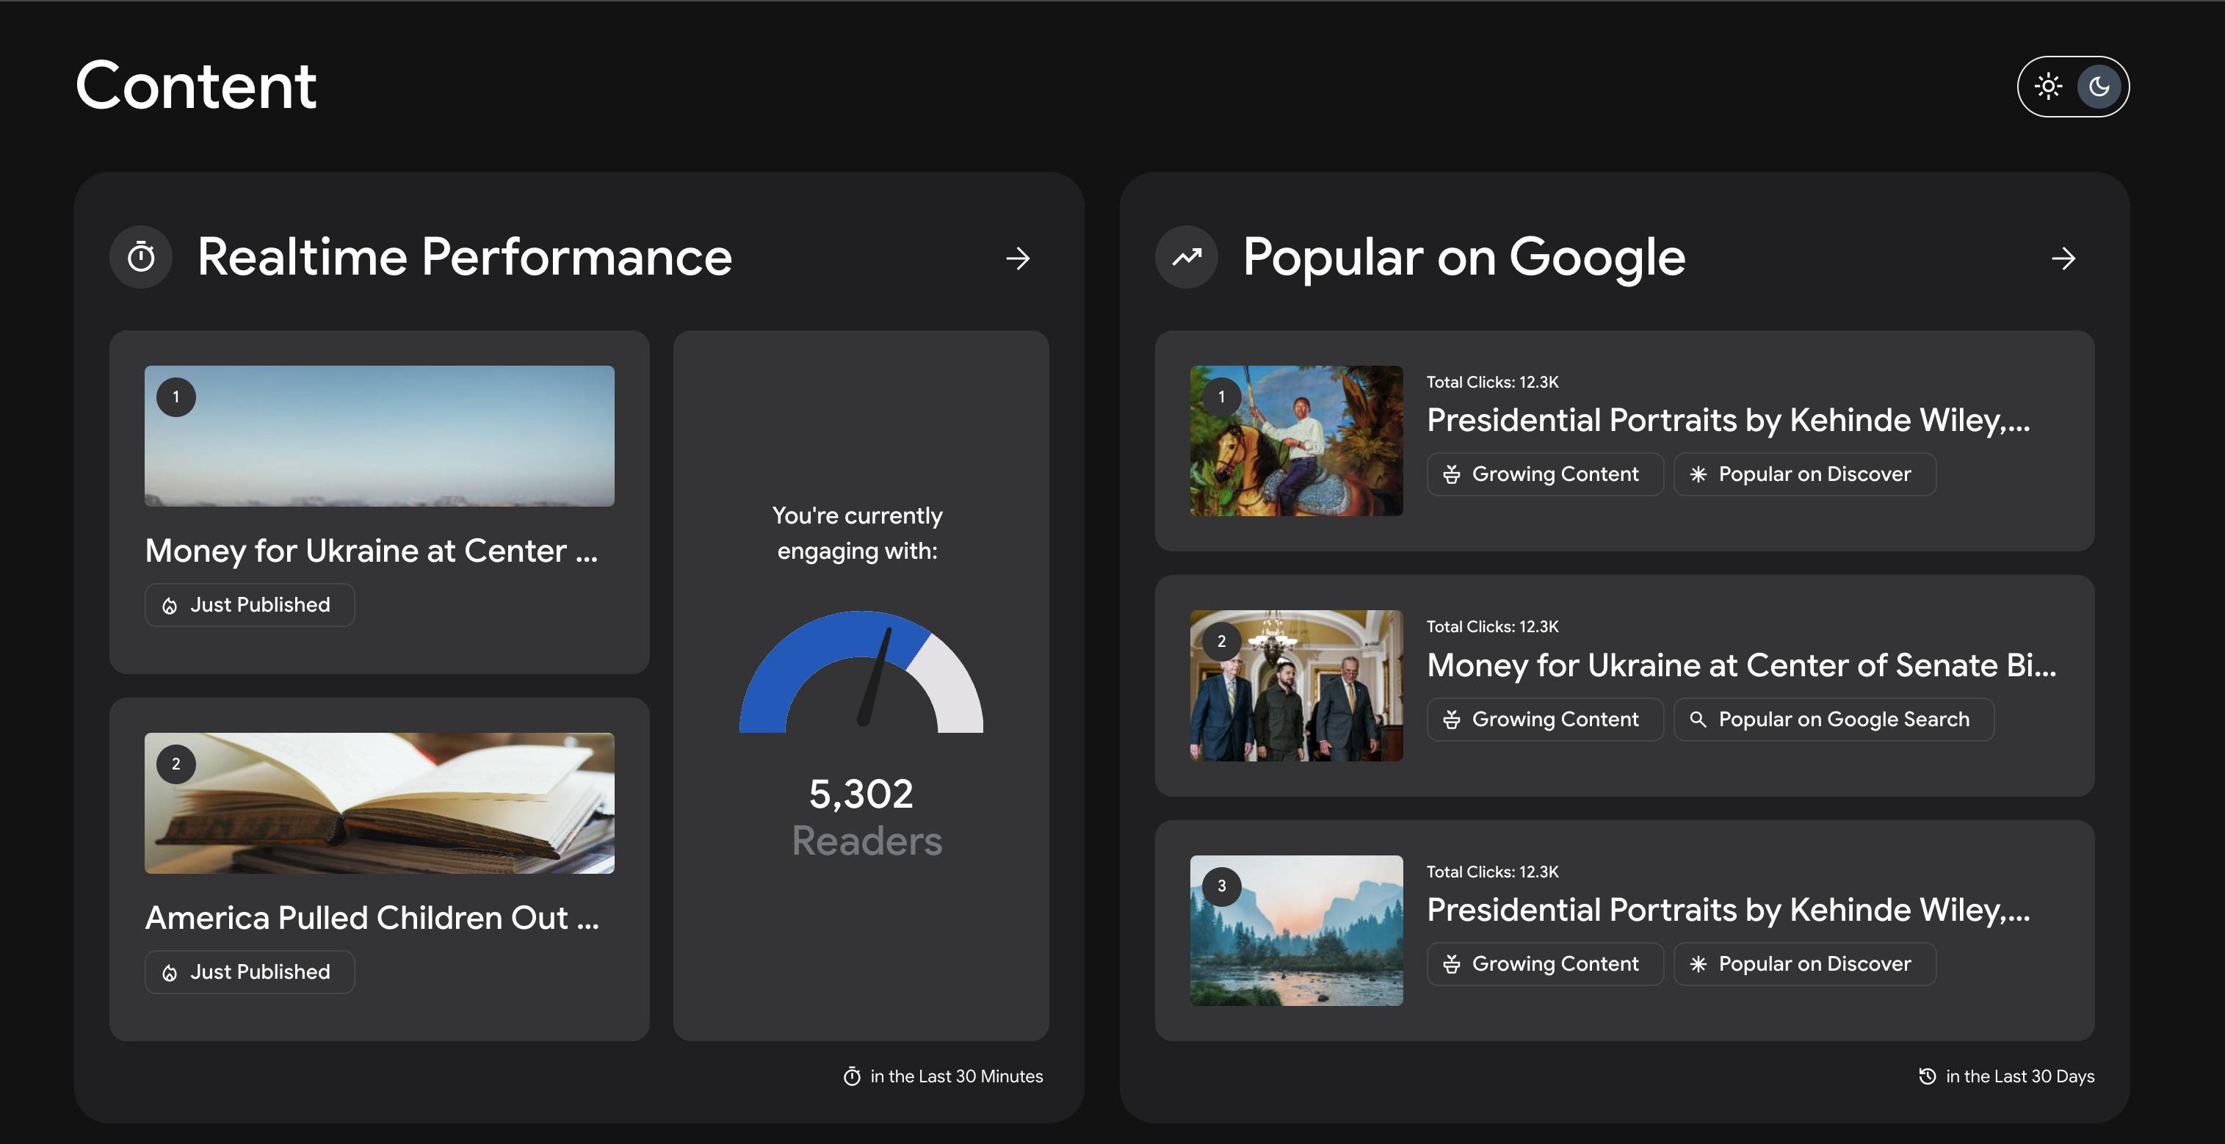Click Just Published tag under America Pulled Children

[x=250, y=972]
